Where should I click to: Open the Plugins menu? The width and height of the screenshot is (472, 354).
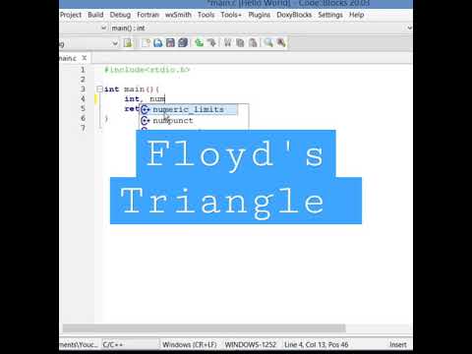(260, 15)
